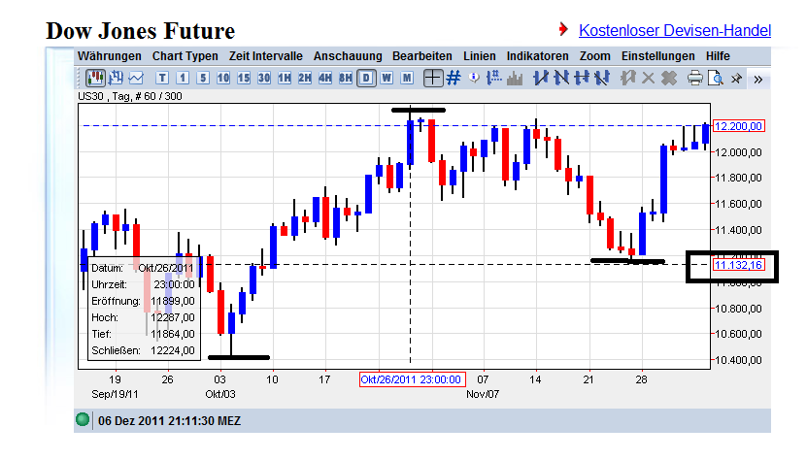Select the 10-minute interval button

click(222, 79)
